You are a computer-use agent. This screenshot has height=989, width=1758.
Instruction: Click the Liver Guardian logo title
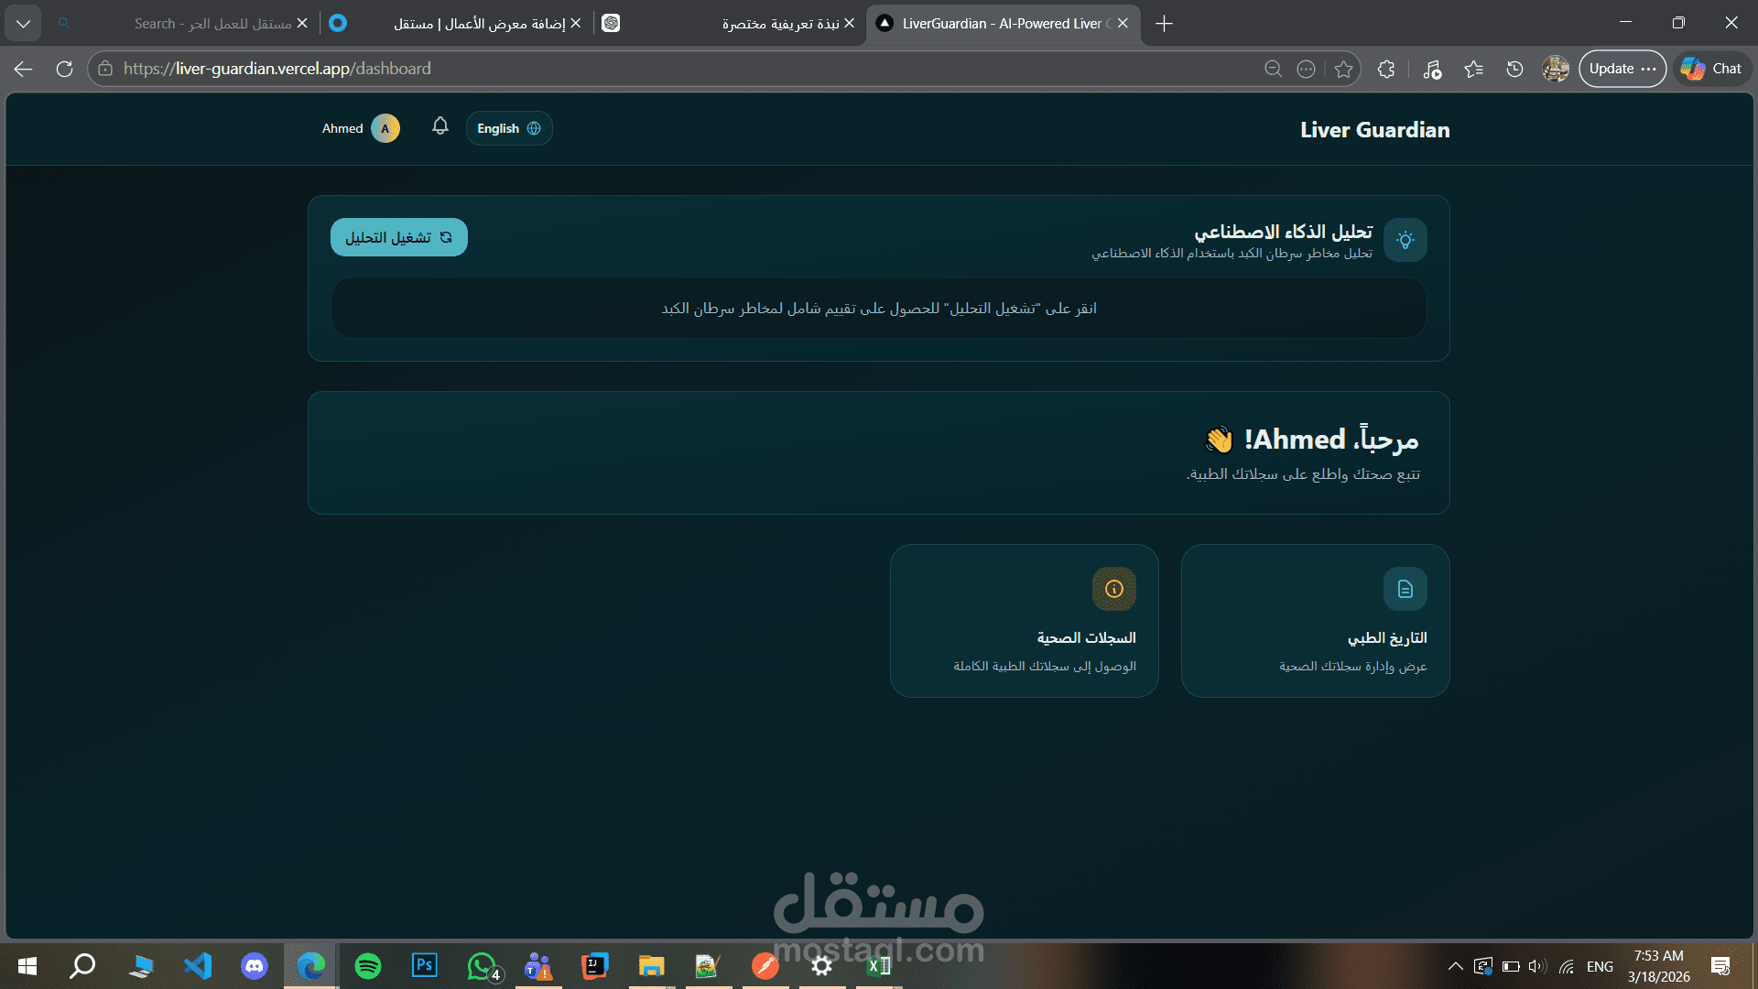(x=1374, y=130)
